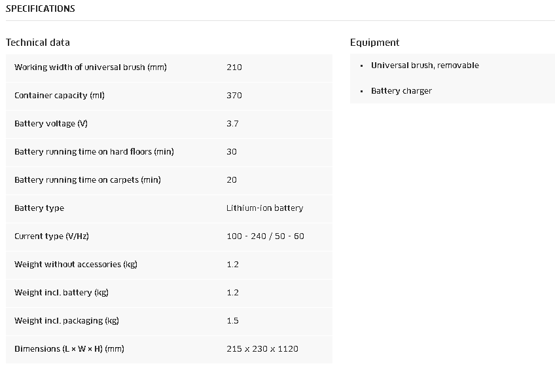Click Battery running time on carpets label
Image resolution: width=555 pixels, height=372 pixels.
(x=88, y=180)
